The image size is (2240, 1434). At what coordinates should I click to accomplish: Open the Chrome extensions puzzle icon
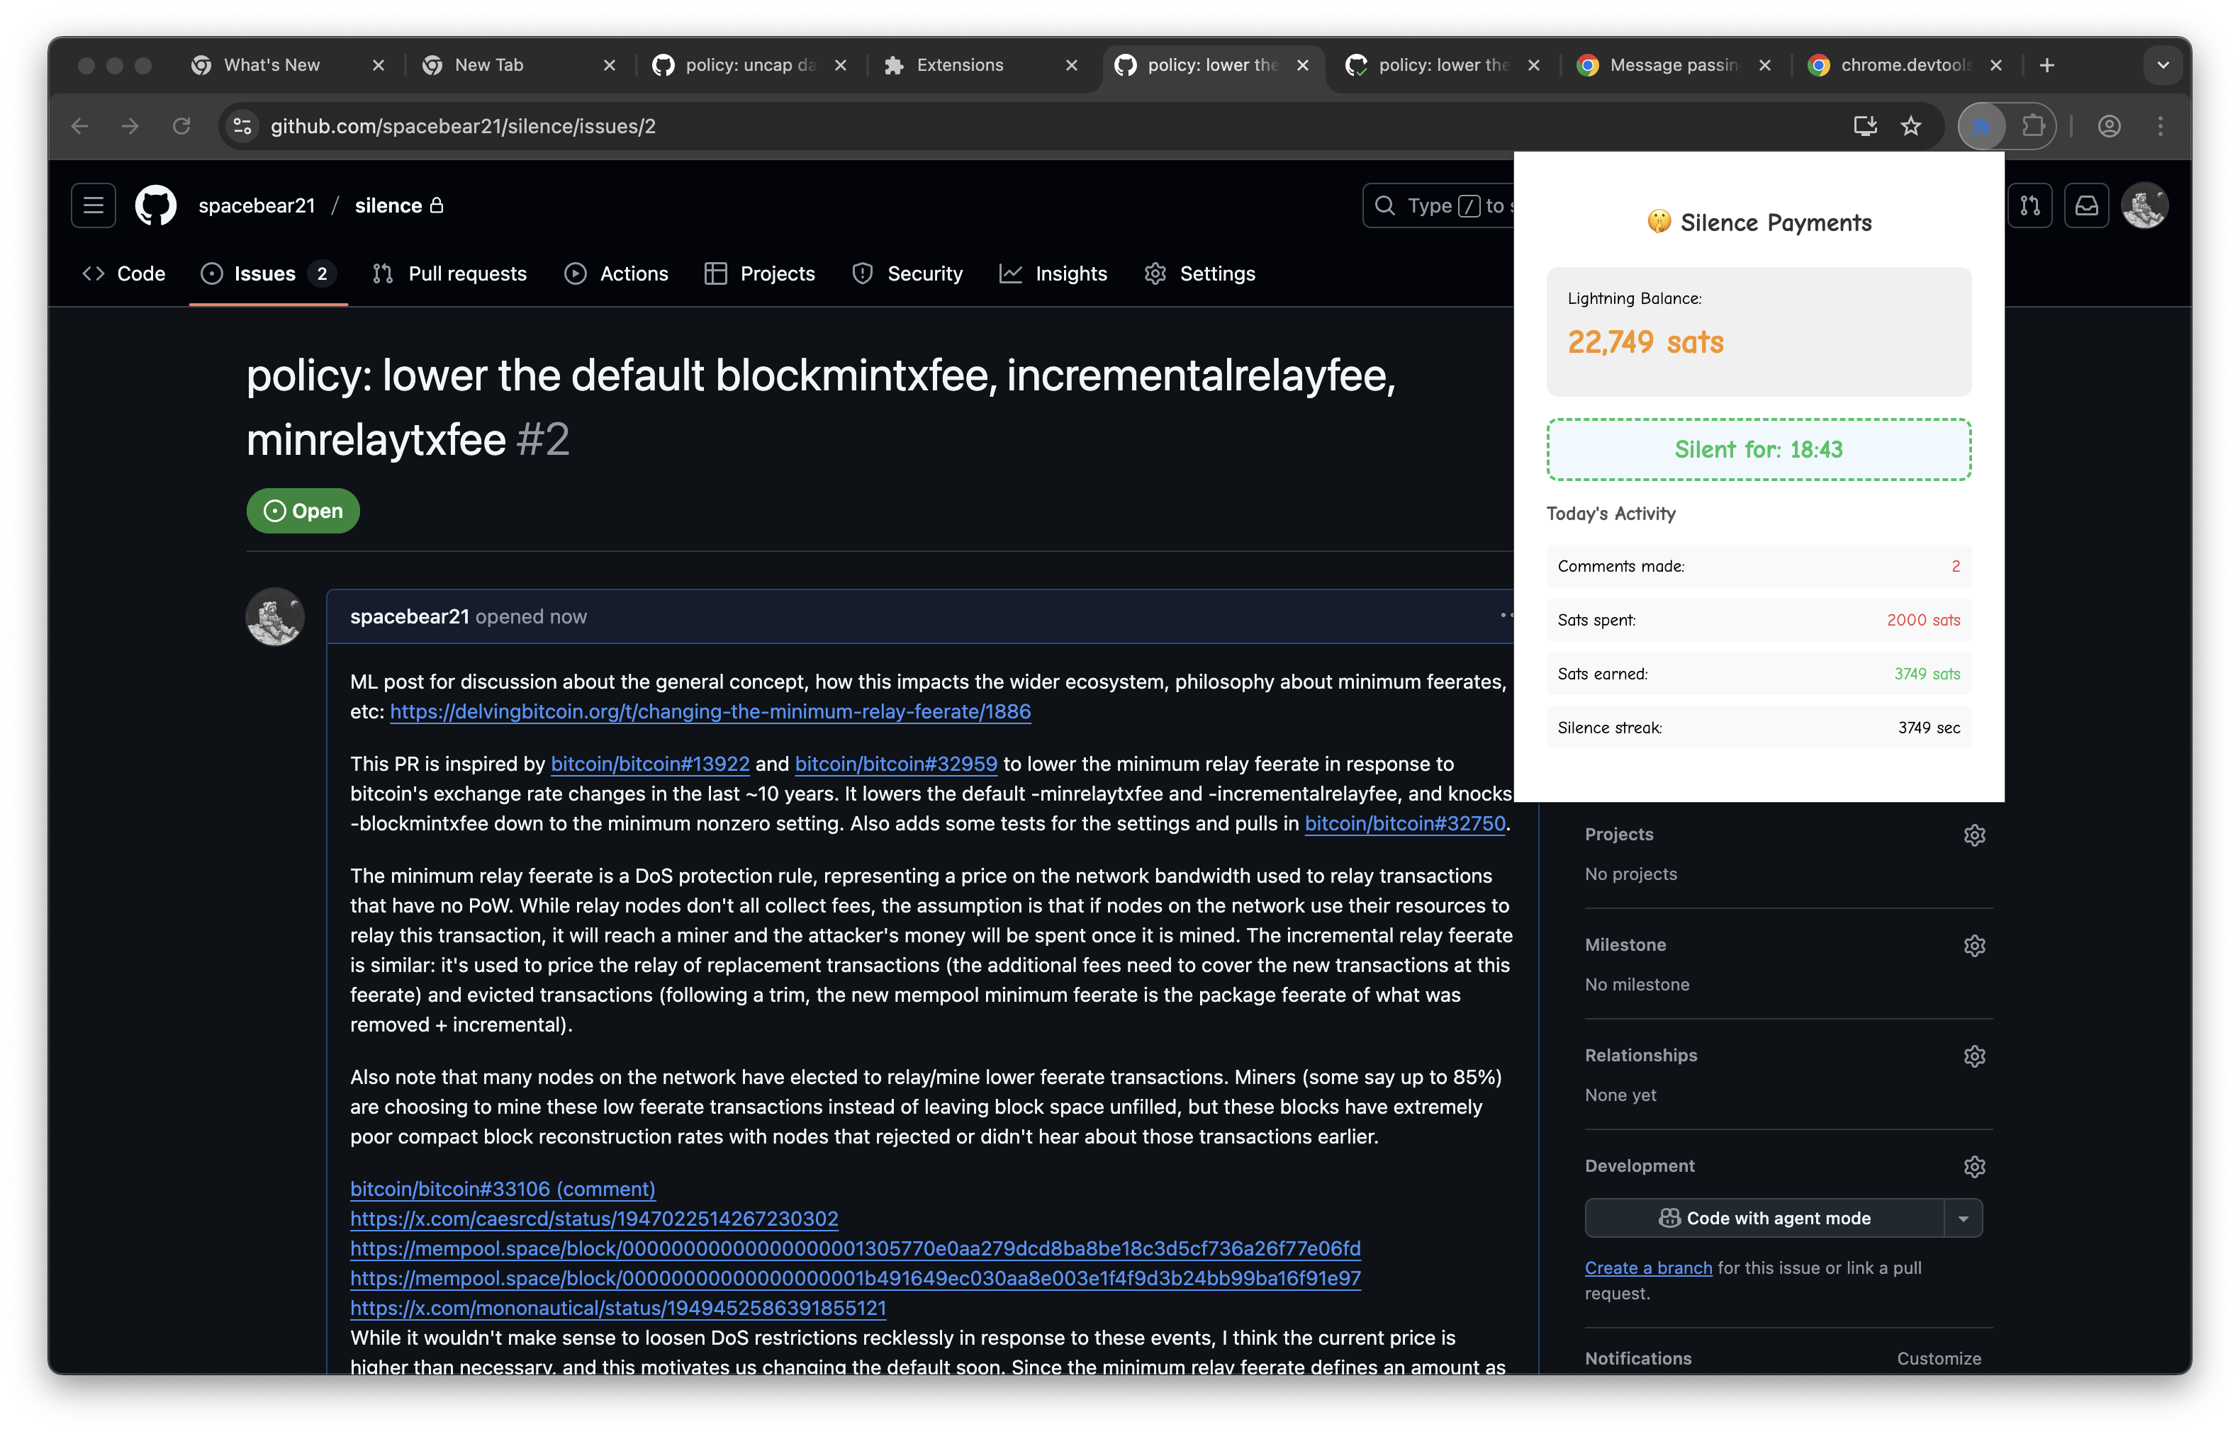[2033, 125]
